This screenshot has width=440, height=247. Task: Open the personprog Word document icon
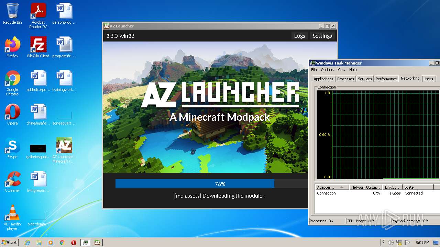[x=64, y=14]
